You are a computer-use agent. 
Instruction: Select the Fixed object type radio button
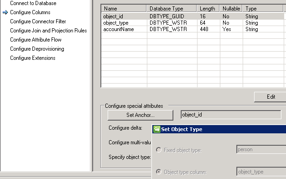tap(159, 150)
